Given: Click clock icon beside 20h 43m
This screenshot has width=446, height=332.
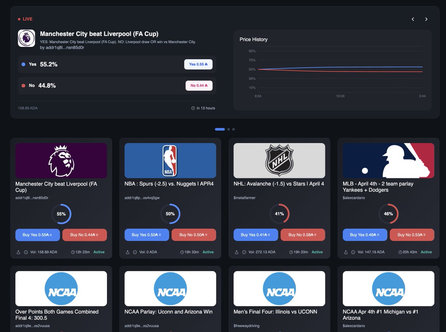Looking at the screenshot, I should pyautogui.click(x=400, y=252).
